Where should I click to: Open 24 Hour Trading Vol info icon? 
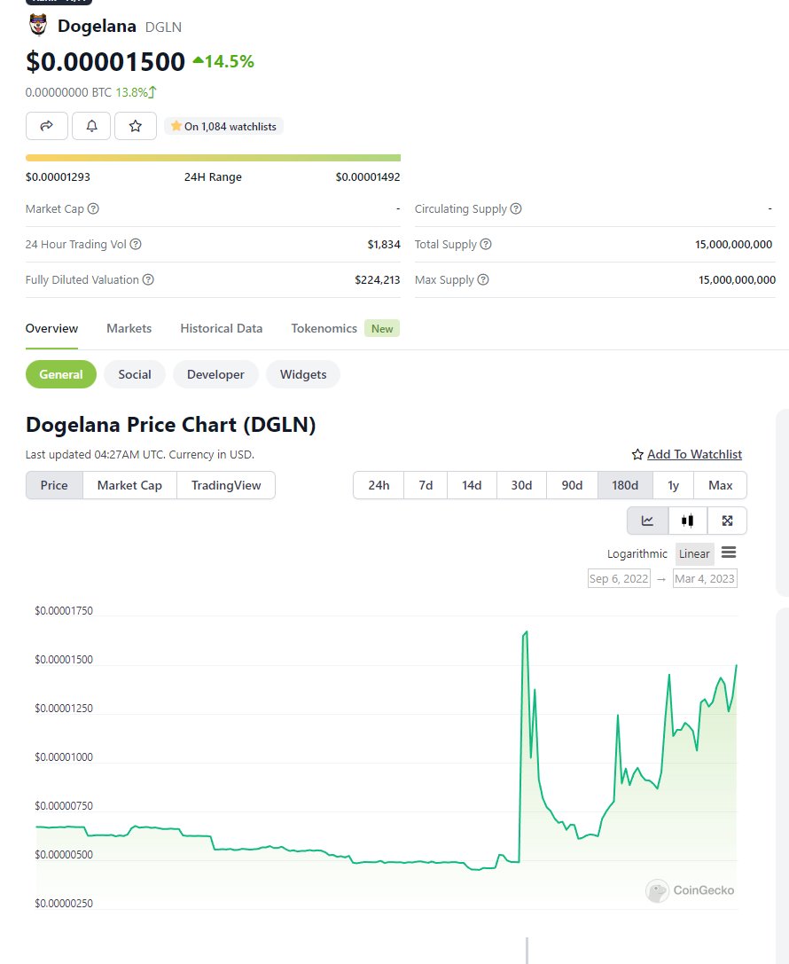click(x=136, y=244)
